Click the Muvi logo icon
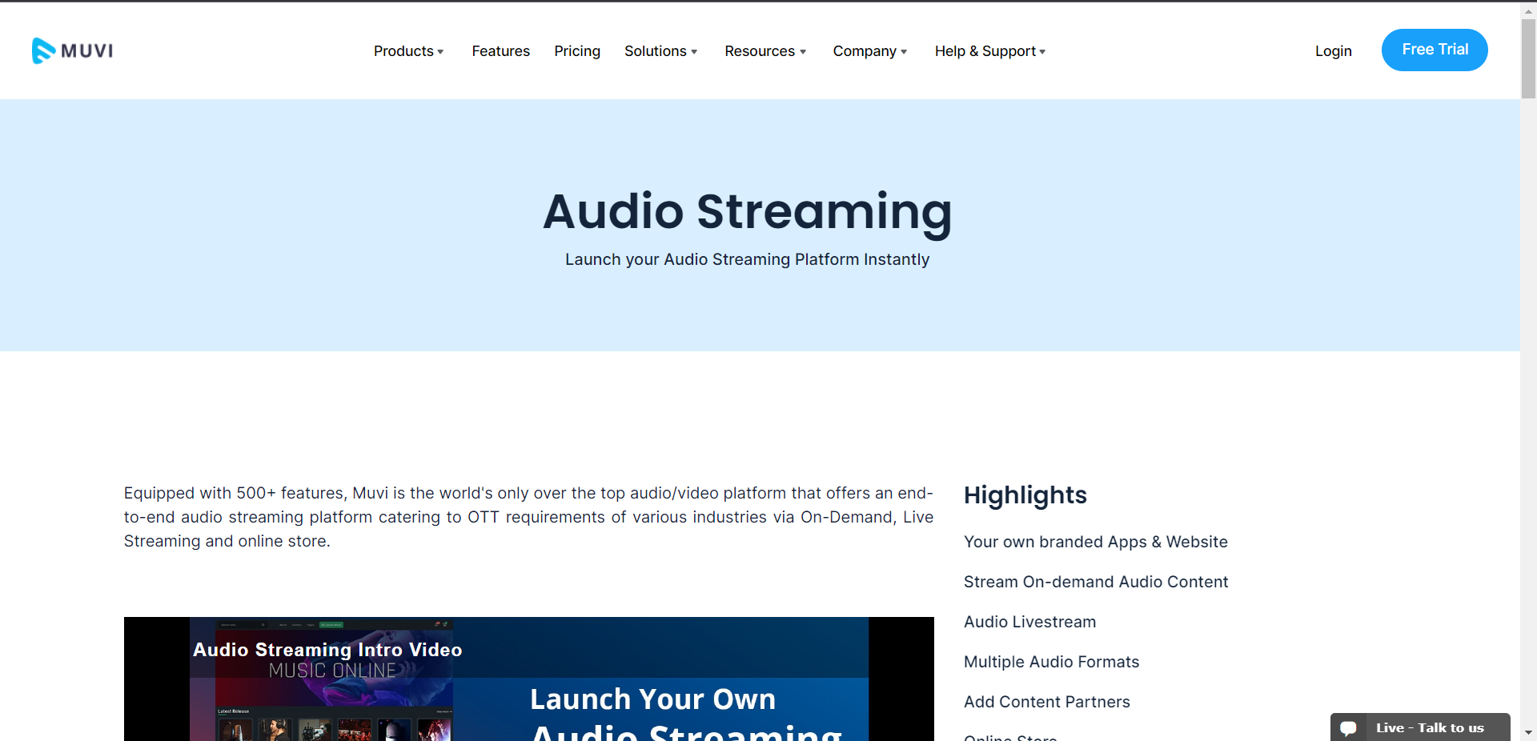Screen dimensions: 1537x741 pyautogui.click(x=44, y=50)
